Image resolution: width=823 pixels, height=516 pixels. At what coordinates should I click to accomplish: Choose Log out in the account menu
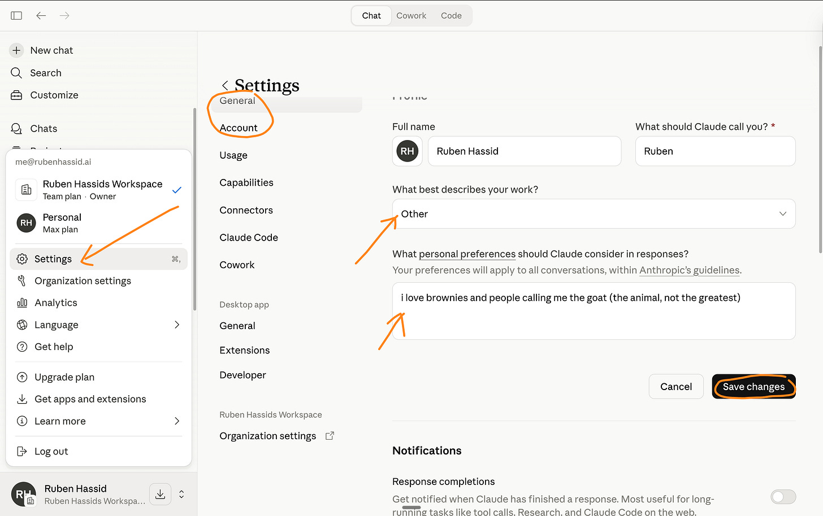pyautogui.click(x=99, y=451)
